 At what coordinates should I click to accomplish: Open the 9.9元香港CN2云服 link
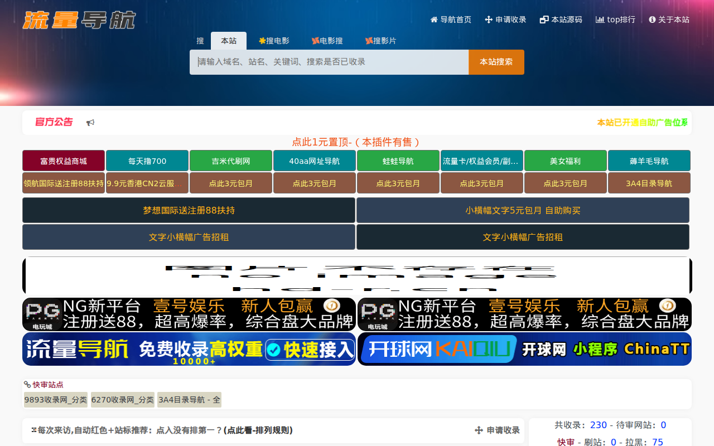(x=147, y=183)
